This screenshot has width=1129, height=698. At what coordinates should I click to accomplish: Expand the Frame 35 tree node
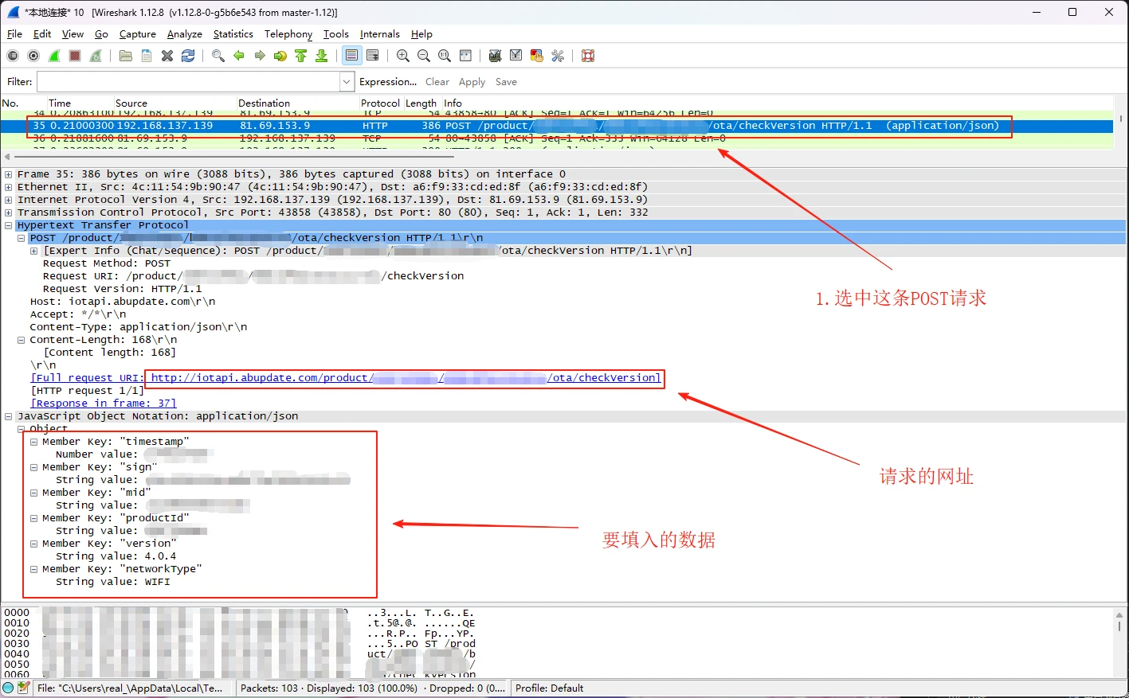[x=9, y=174]
